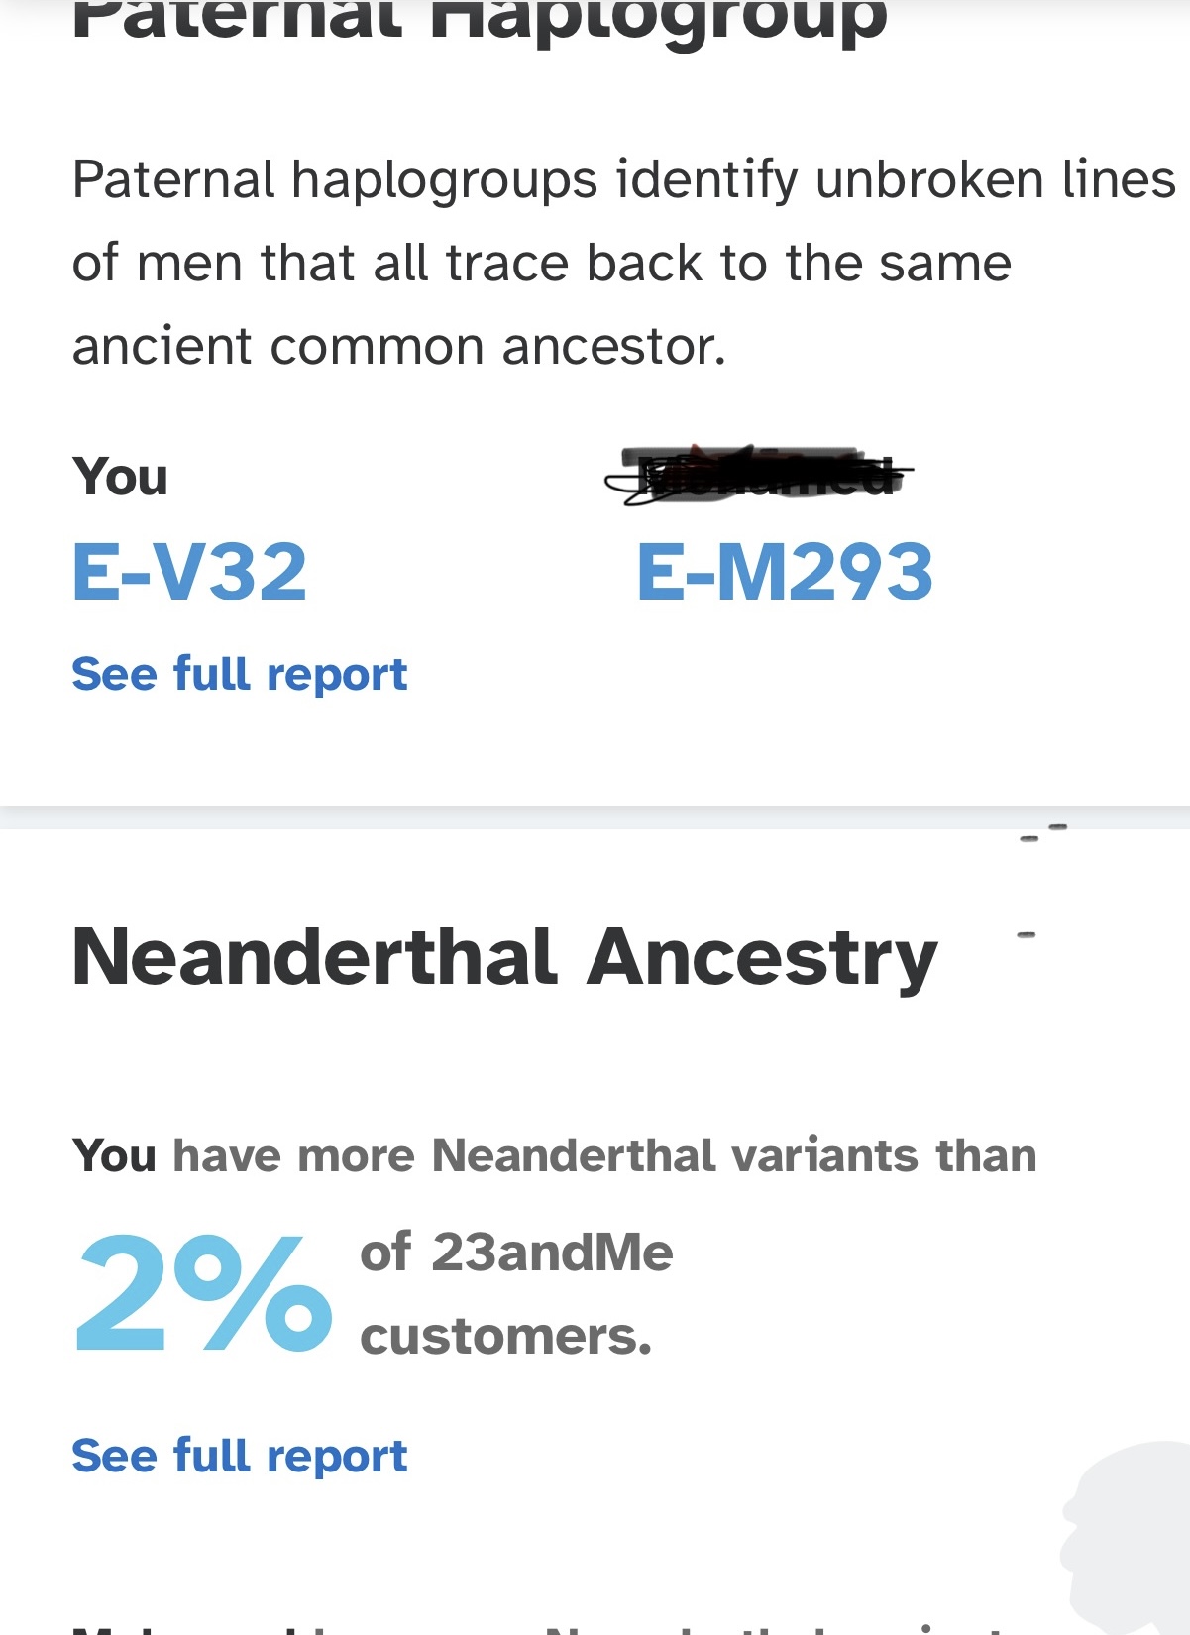Click "have more Neanderthal variants than" text
This screenshot has height=1635, width=1190.
coord(604,1155)
